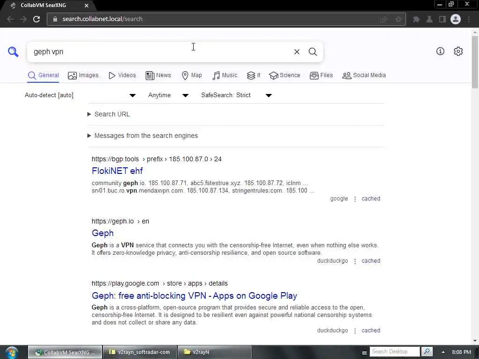Screen dimensions: 479x359
Task: Switch to Science category tab
Action: click(x=284, y=75)
